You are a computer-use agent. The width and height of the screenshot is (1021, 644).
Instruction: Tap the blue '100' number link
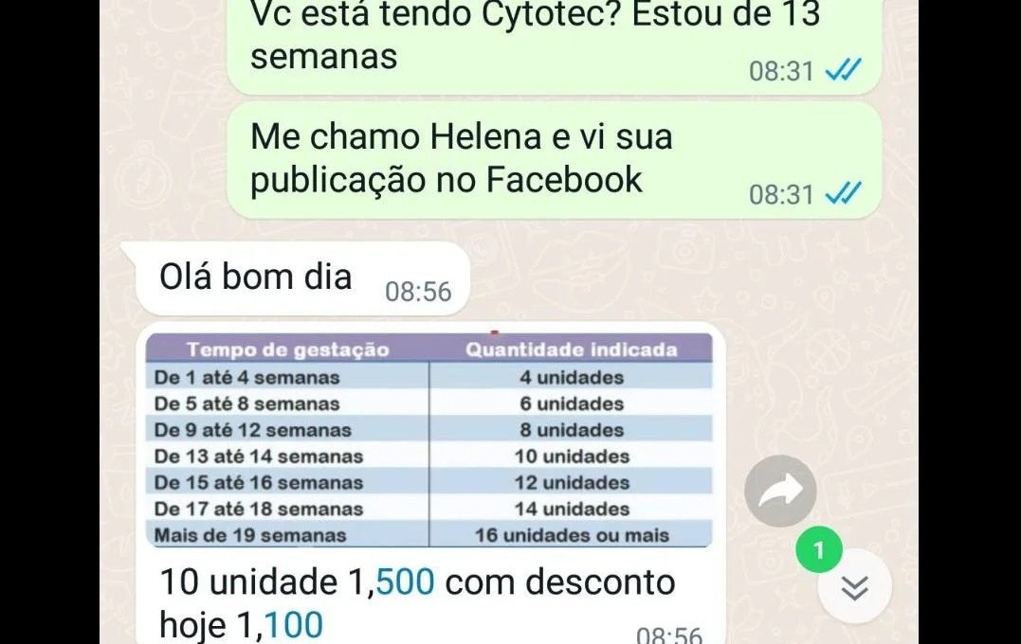[x=293, y=625]
